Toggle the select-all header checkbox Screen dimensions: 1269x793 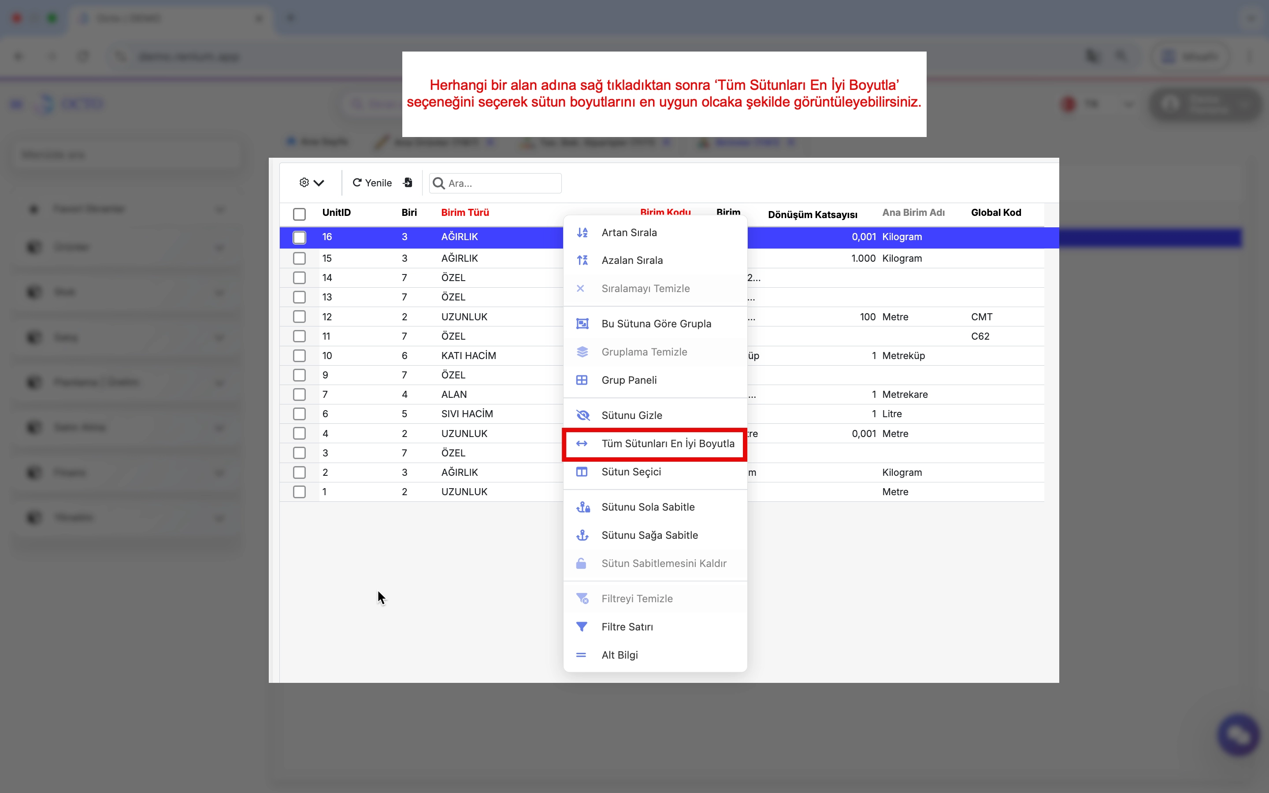pos(300,214)
